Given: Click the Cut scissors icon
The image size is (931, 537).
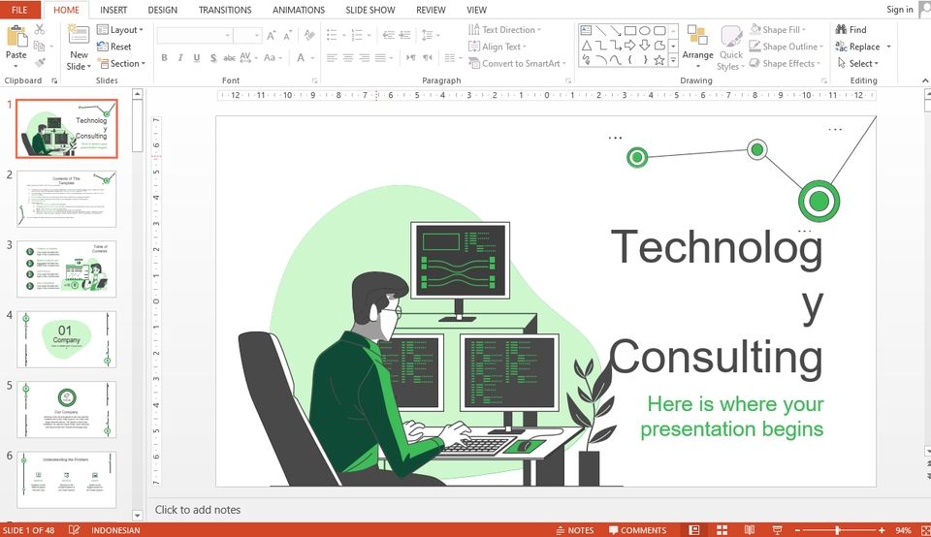Looking at the screenshot, I should (x=40, y=29).
